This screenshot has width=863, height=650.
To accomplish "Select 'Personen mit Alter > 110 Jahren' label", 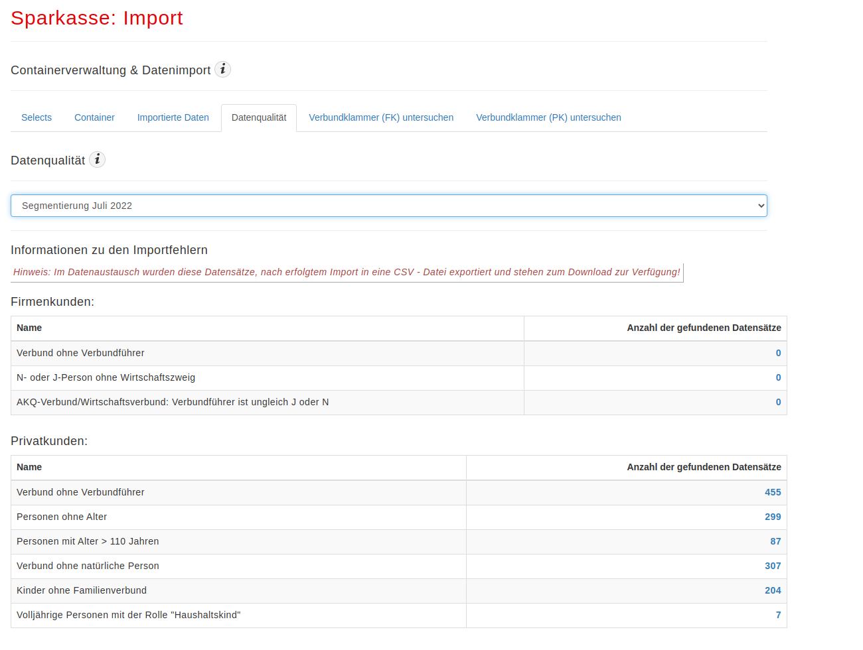I will (88, 541).
